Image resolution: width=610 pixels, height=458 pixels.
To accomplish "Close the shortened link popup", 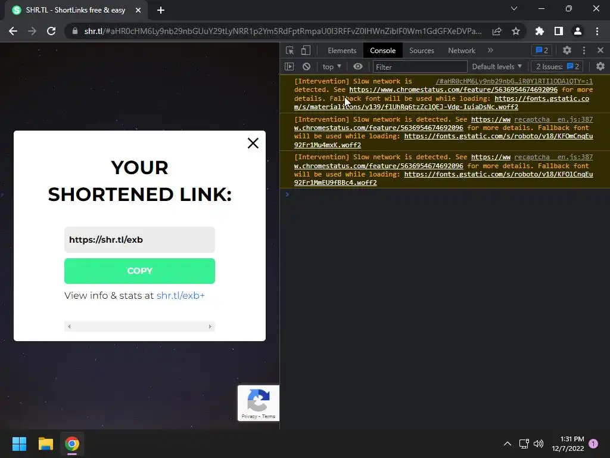I will point(253,143).
